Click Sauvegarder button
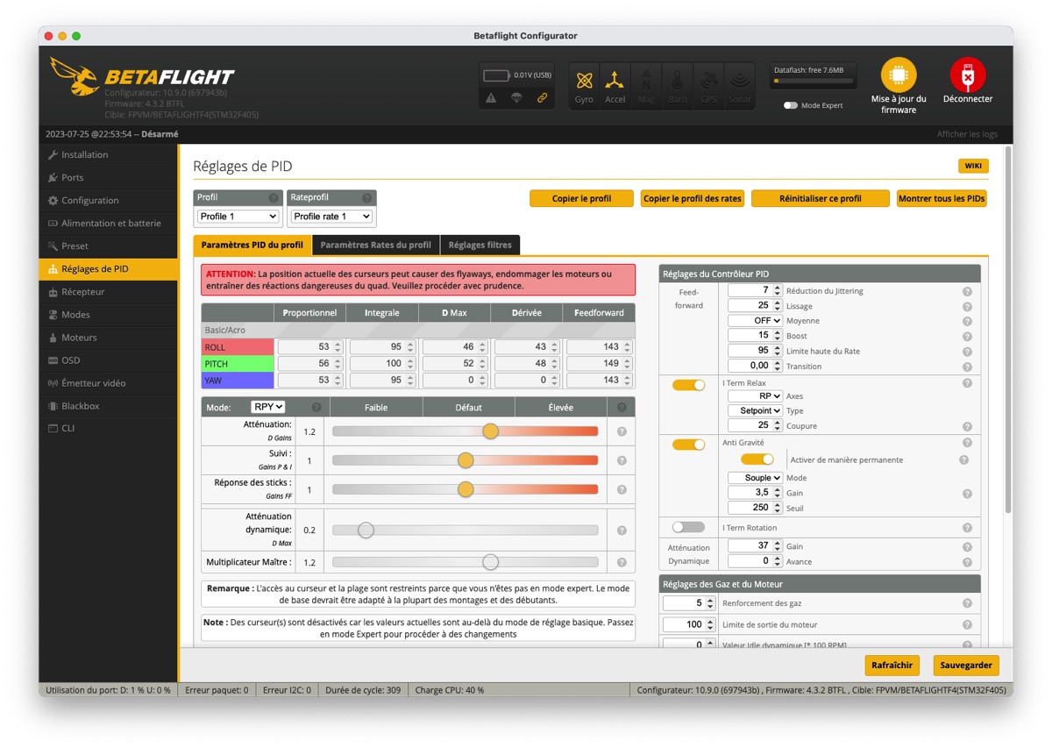 (966, 666)
